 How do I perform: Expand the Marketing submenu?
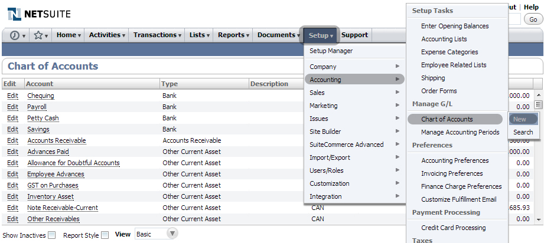tap(354, 106)
